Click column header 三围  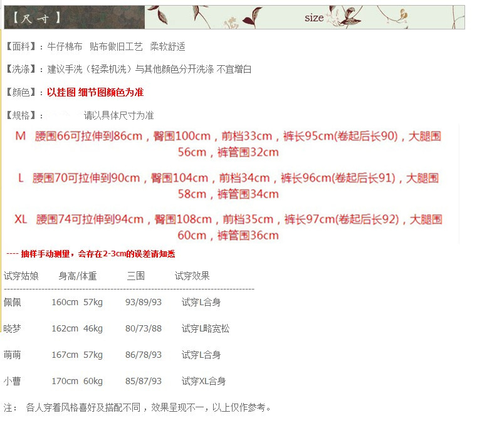[x=135, y=276]
